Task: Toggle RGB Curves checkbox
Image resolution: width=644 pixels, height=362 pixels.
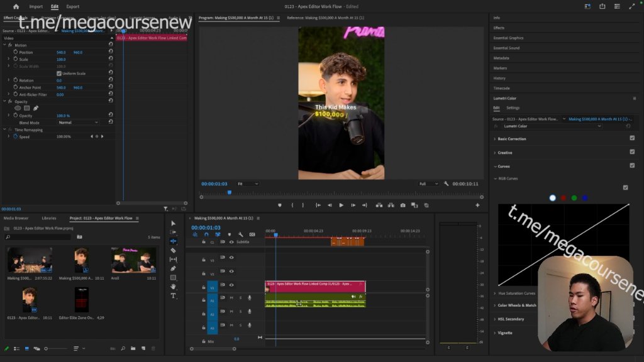Action: pos(625,187)
